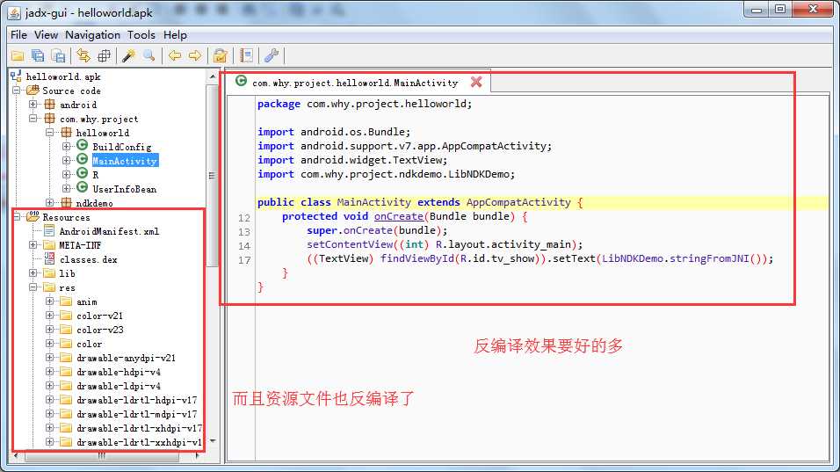Click the classes.dex file icon
The width and height of the screenshot is (840, 472).
point(49,258)
